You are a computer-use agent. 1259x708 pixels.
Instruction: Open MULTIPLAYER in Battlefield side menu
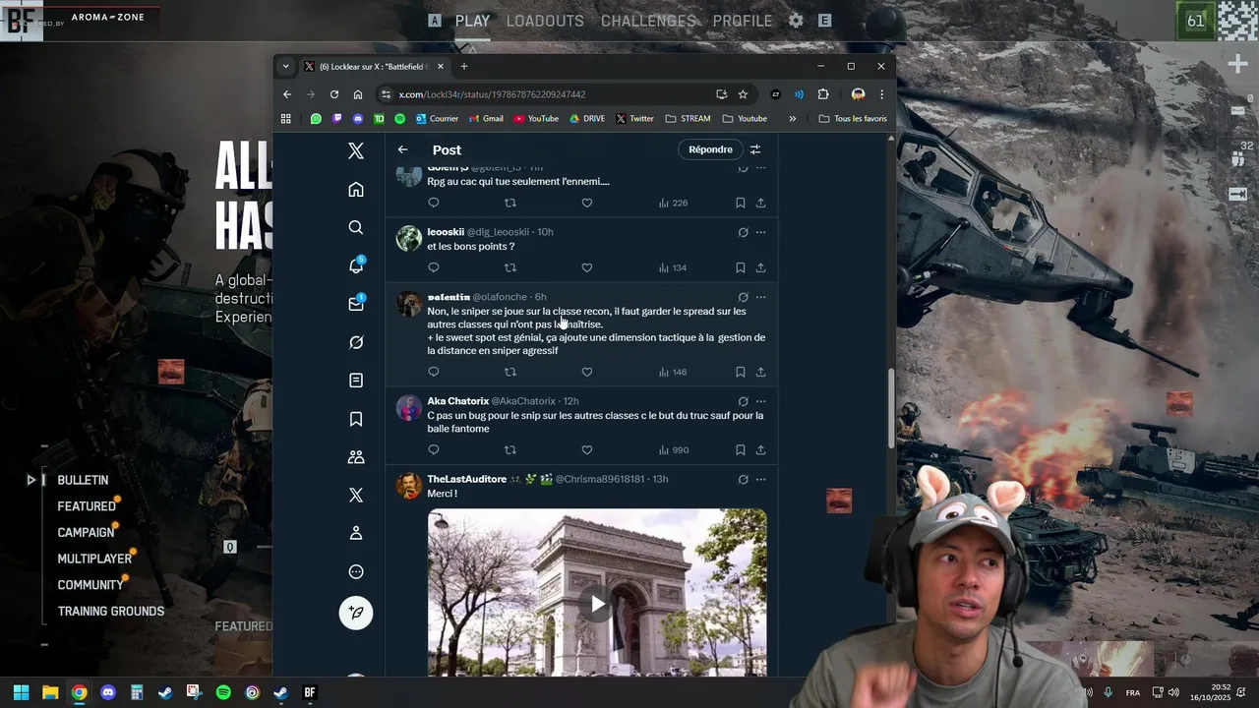pyautogui.click(x=94, y=559)
